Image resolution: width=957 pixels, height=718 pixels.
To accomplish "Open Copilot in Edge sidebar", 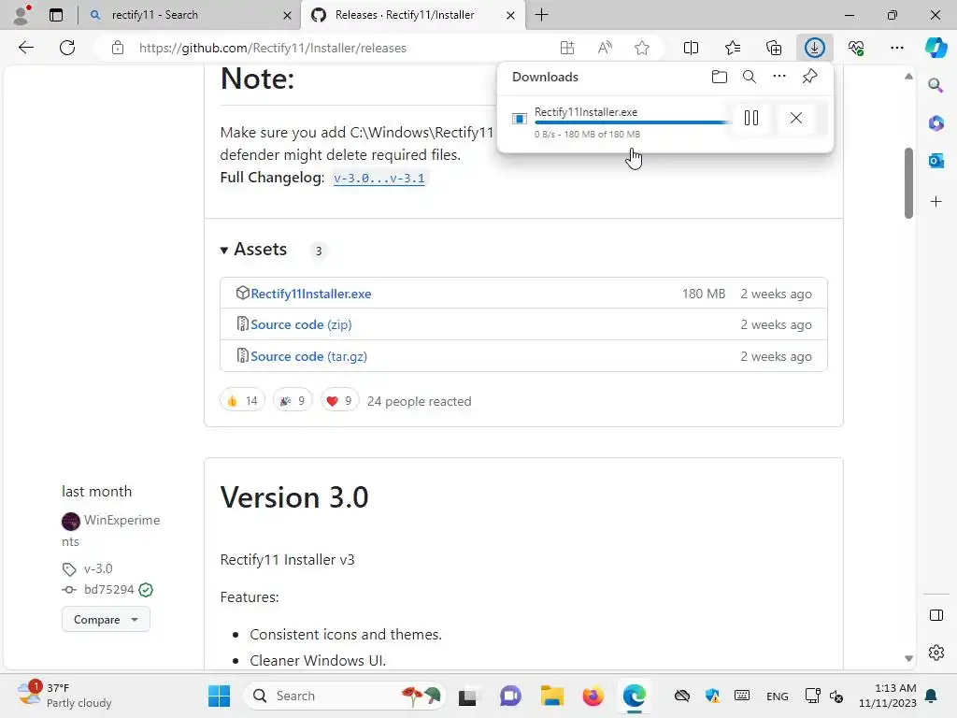I will click(936, 48).
